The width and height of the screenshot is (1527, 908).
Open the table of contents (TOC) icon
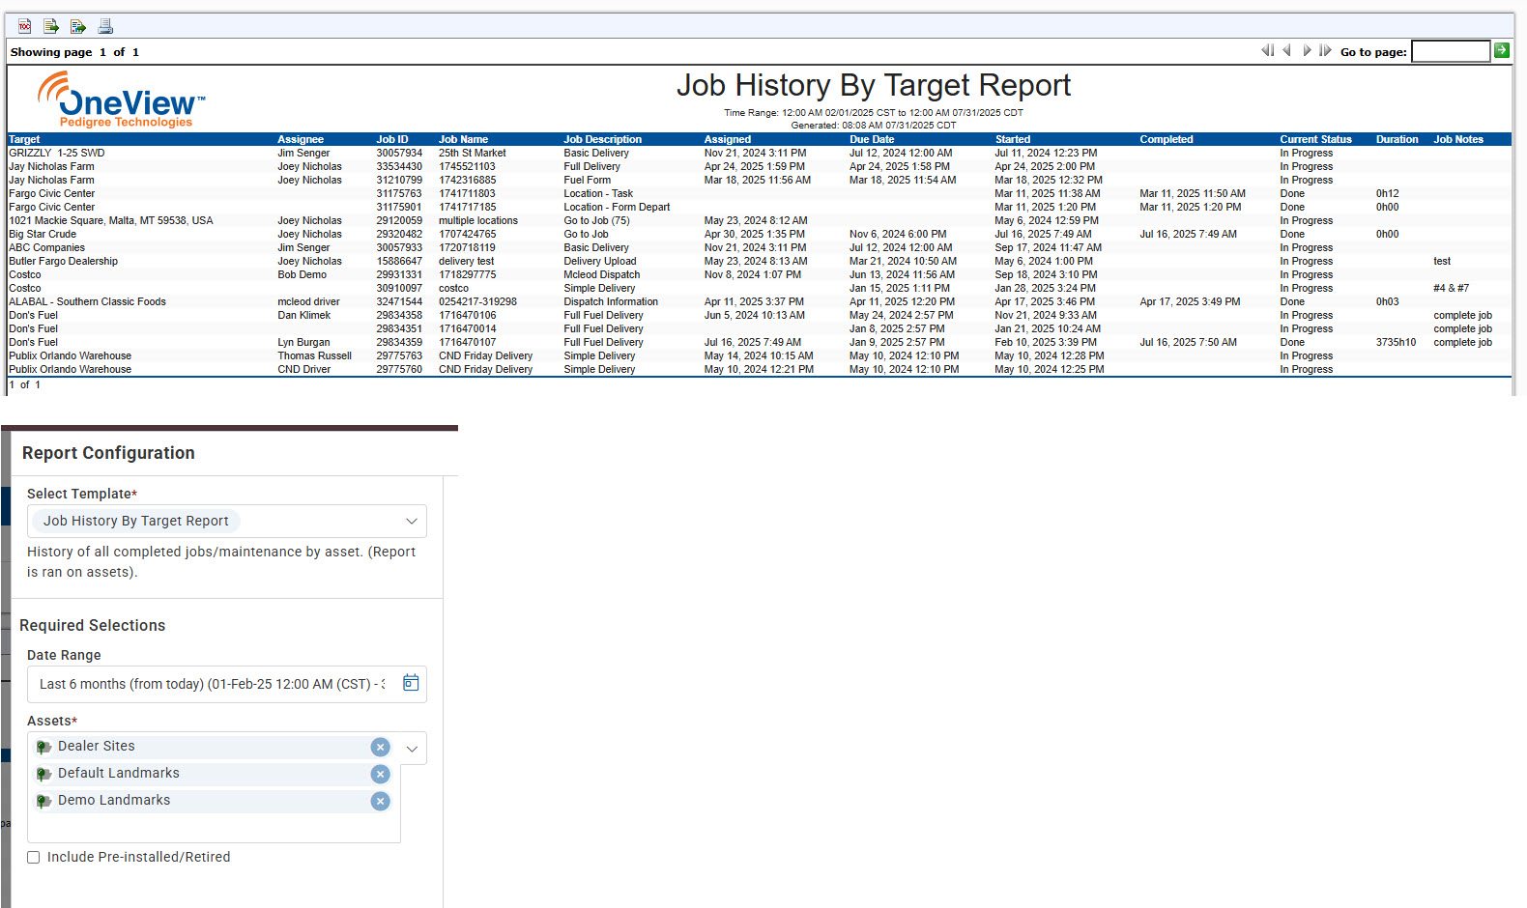pyautogui.click(x=25, y=26)
